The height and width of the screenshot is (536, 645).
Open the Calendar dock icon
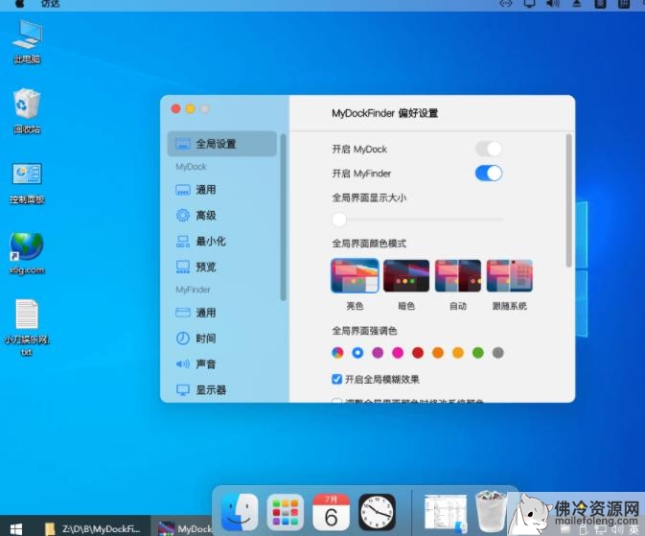click(x=331, y=513)
